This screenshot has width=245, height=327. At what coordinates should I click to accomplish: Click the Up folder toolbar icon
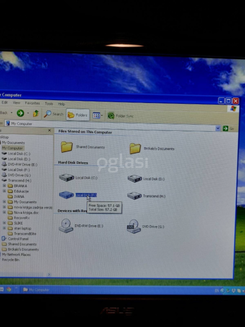tap(36, 113)
